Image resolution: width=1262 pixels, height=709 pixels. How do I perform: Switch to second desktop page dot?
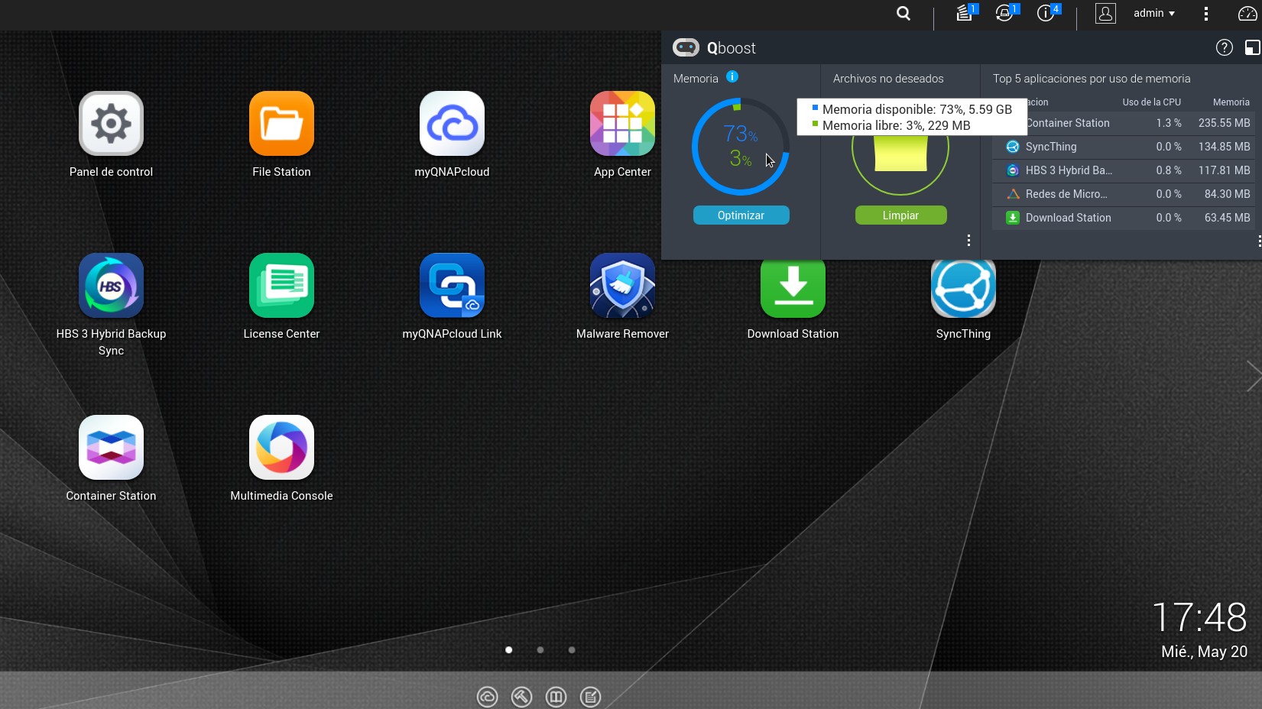pyautogui.click(x=540, y=650)
